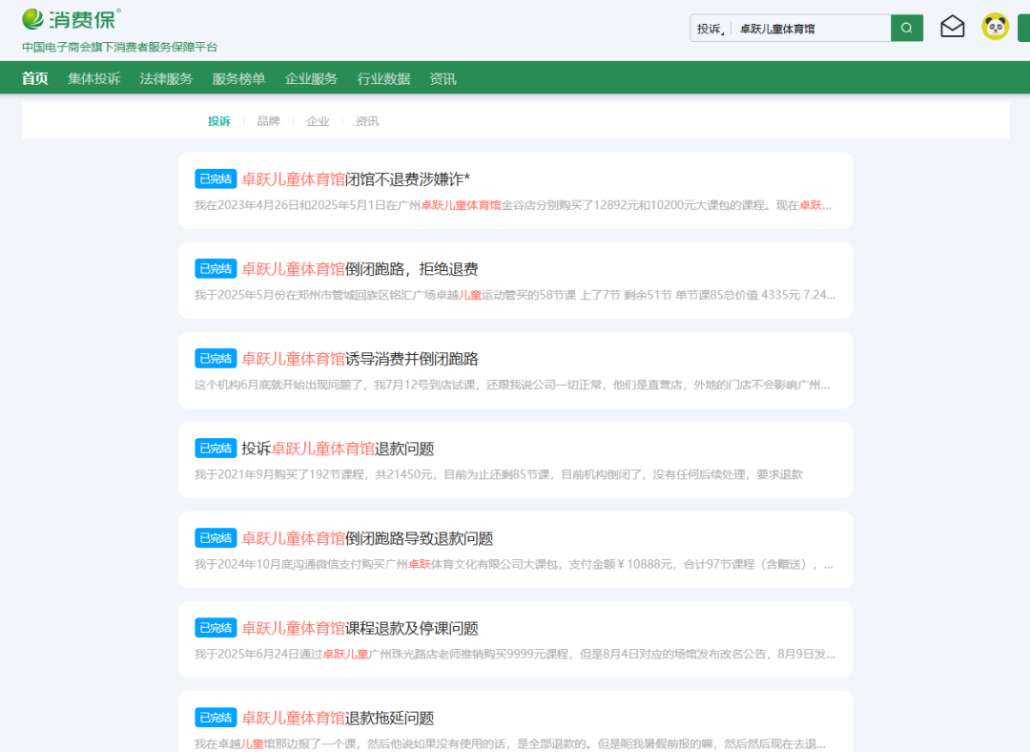
Task: Select the 资讯 results filter tab
Action: pyautogui.click(x=367, y=121)
